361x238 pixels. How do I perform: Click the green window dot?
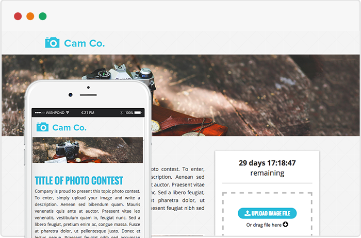(x=43, y=16)
